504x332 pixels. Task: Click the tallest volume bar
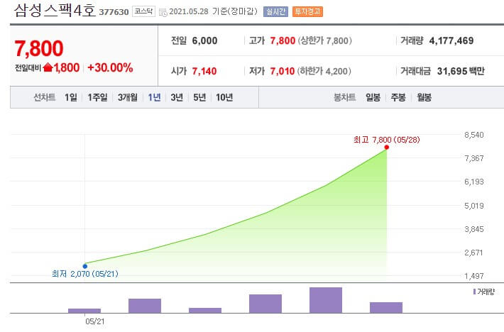326,300
